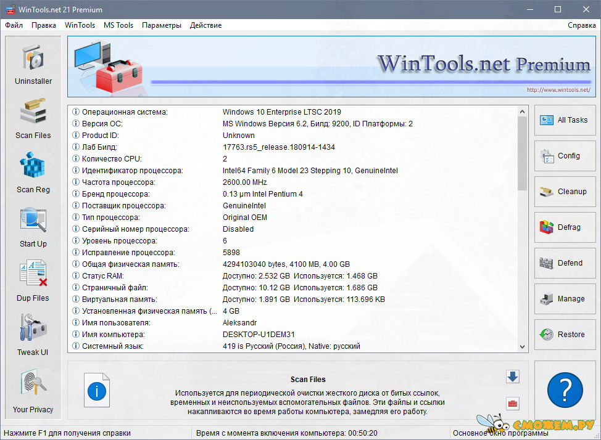Click the Нажмите F1 status bar hint
This screenshot has width=601, height=440.
point(67,433)
